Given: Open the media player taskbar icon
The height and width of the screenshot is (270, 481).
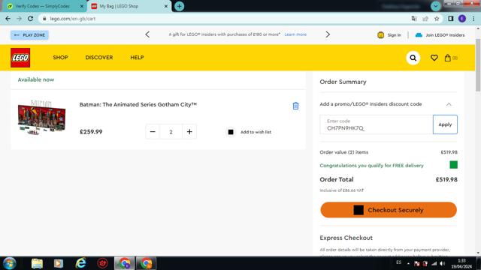Looking at the screenshot, I should (59, 263).
